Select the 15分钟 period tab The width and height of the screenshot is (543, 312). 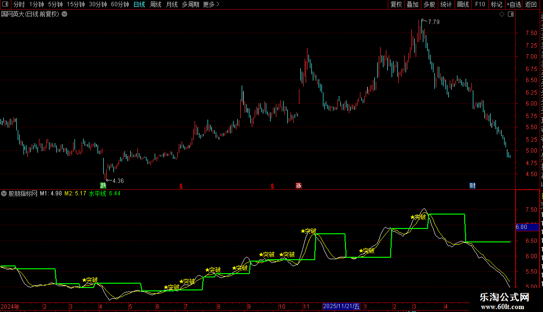click(76, 4)
